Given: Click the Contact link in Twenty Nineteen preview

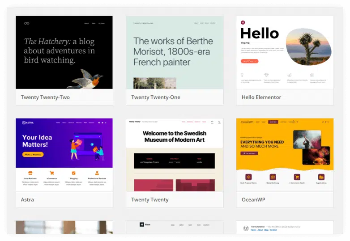Looking at the screenshot, I should pos(273,230).
